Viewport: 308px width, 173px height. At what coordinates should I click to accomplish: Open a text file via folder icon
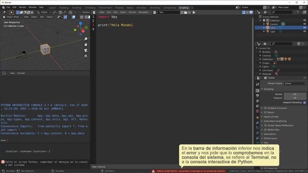(186, 12)
